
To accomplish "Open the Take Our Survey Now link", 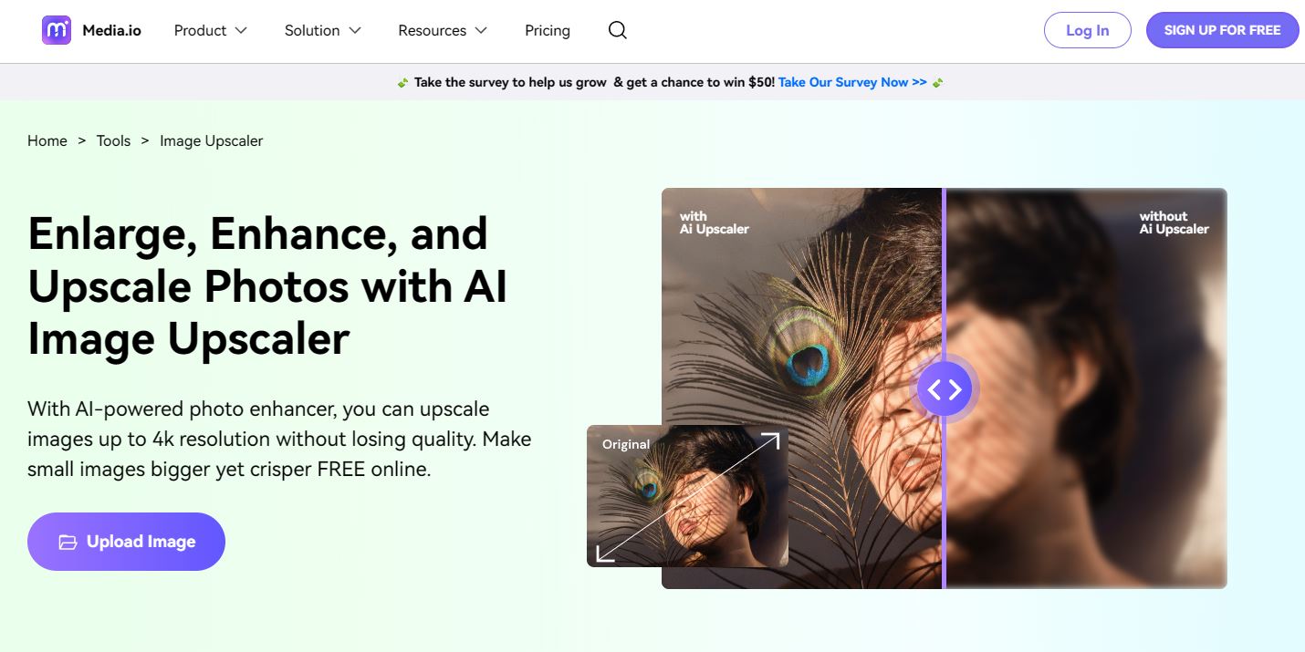I will pos(852,82).
